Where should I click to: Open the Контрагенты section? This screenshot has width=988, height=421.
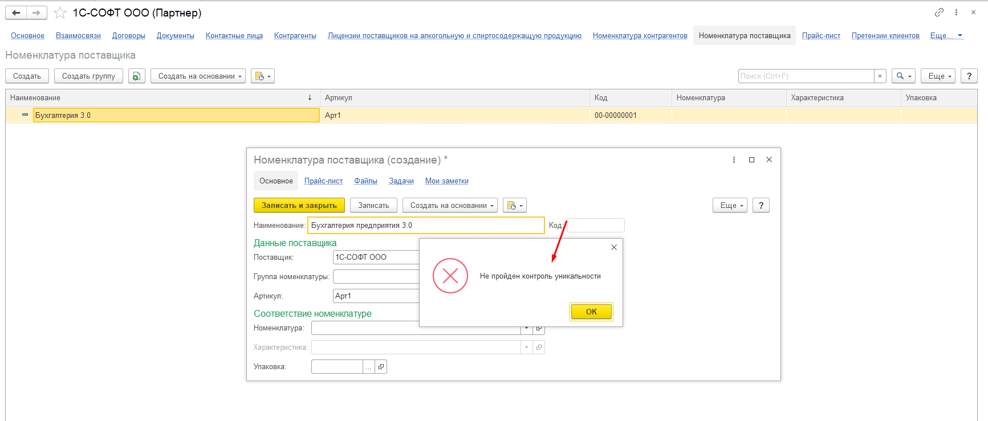pyautogui.click(x=295, y=35)
